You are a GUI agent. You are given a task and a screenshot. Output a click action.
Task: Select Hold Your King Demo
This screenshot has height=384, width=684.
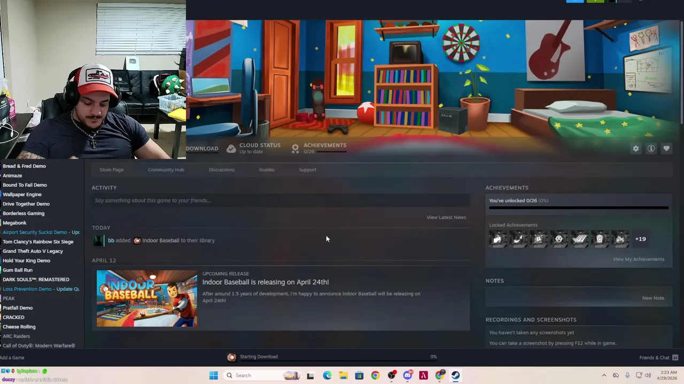tap(26, 261)
